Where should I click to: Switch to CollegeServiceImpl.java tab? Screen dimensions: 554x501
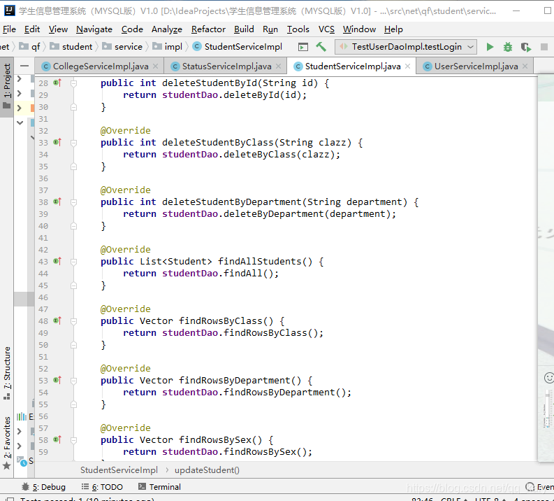pyautogui.click(x=101, y=66)
